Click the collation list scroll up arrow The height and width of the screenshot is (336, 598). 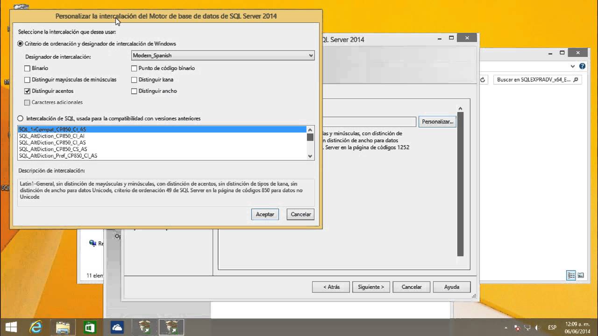(x=310, y=129)
